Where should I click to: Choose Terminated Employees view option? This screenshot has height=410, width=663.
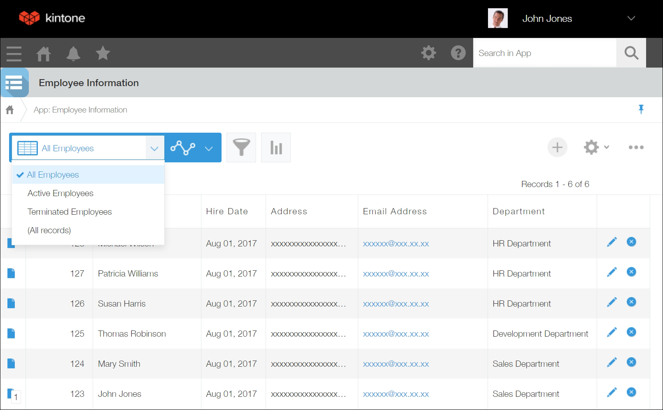70,212
